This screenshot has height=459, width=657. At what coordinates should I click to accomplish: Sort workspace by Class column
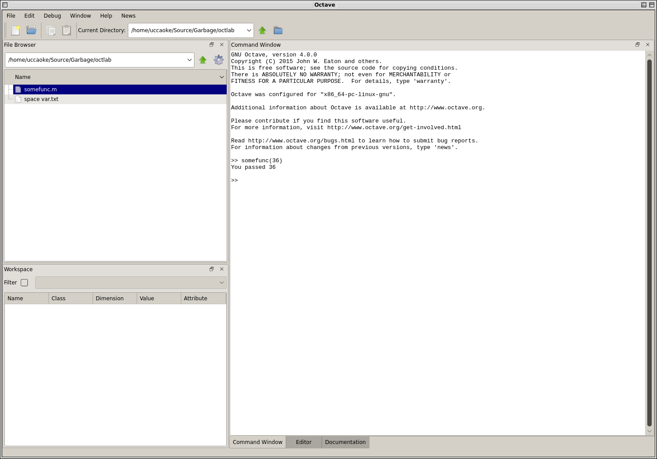click(71, 299)
